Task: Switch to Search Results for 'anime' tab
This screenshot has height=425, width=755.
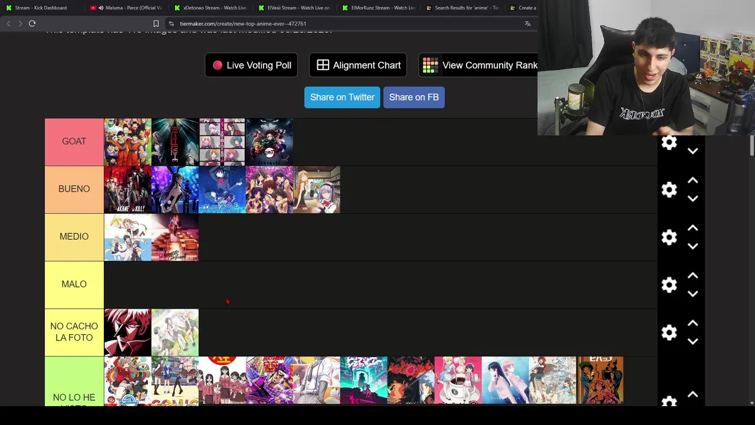Action: coord(462,8)
